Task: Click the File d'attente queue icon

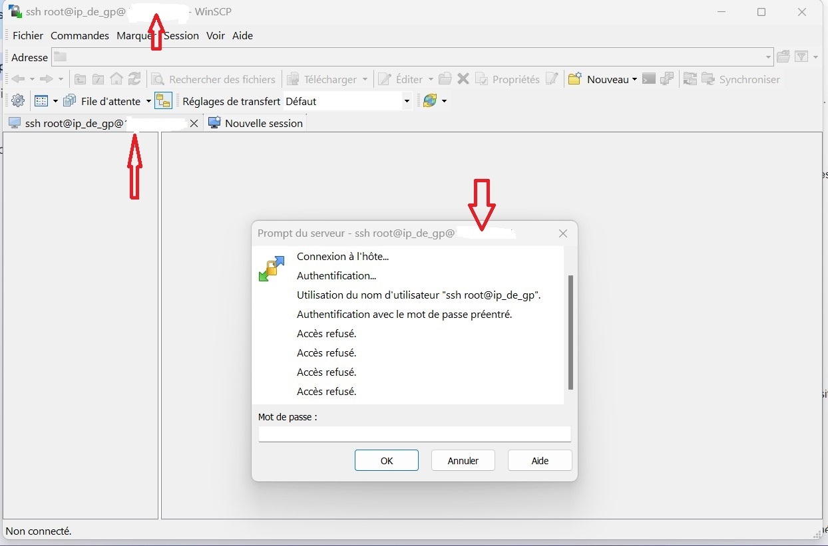Action: coord(70,101)
